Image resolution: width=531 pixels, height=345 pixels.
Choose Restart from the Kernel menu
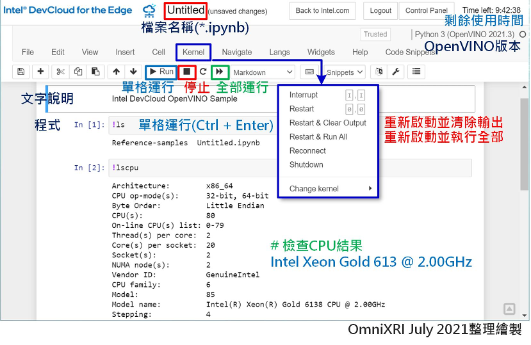328,109
